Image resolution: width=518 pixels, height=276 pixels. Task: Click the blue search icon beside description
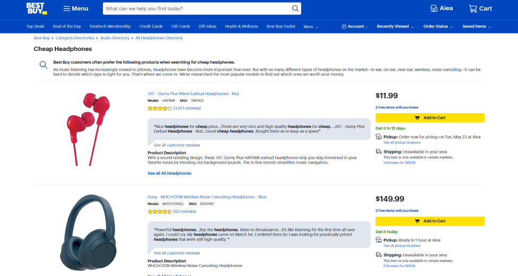(x=43, y=65)
